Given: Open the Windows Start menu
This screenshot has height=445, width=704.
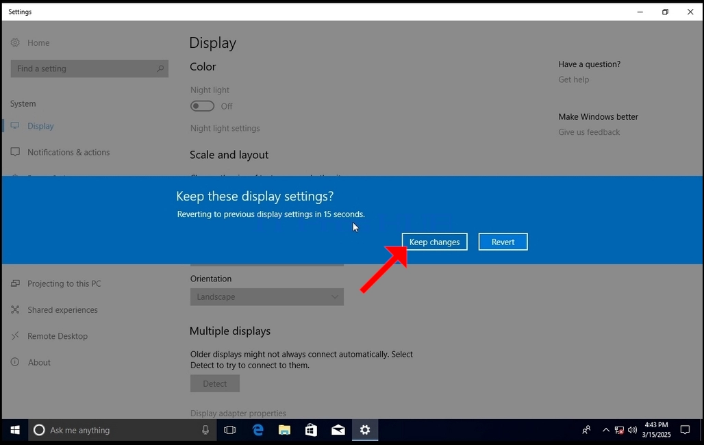Looking at the screenshot, I should click(x=15, y=430).
